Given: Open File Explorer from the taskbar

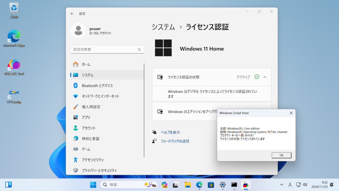Looking at the screenshot, I should click(187, 185).
